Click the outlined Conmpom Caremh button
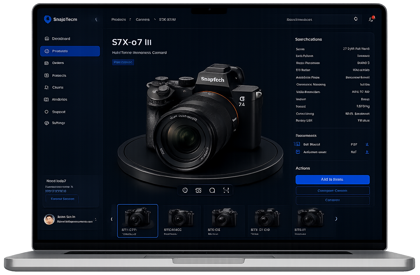 point(333,191)
